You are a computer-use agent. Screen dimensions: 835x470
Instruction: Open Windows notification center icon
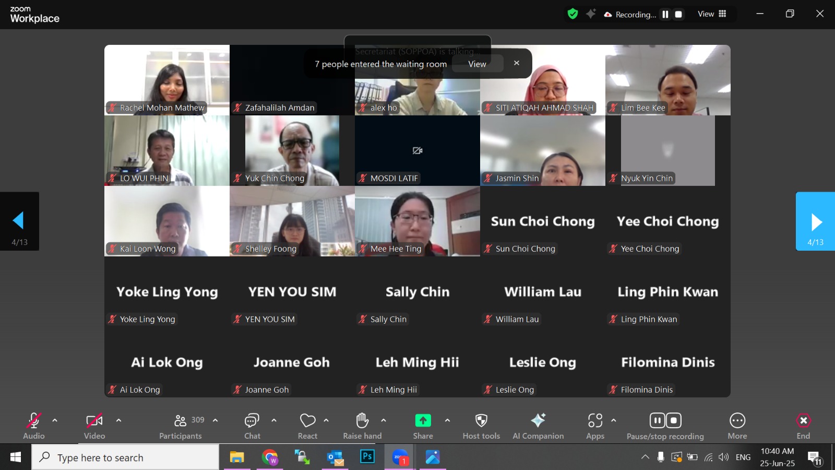(x=815, y=458)
